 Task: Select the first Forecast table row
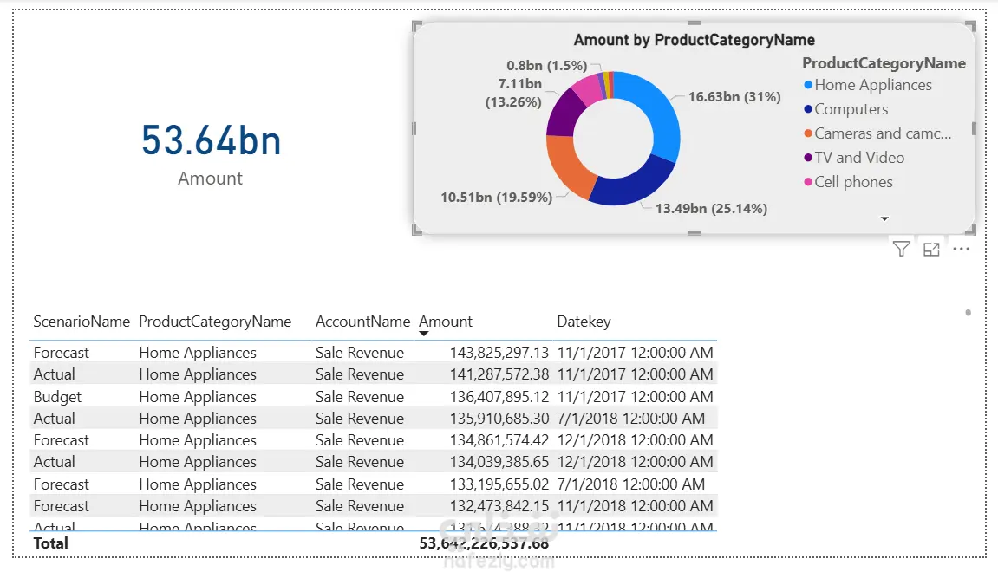pyautogui.click(x=374, y=352)
